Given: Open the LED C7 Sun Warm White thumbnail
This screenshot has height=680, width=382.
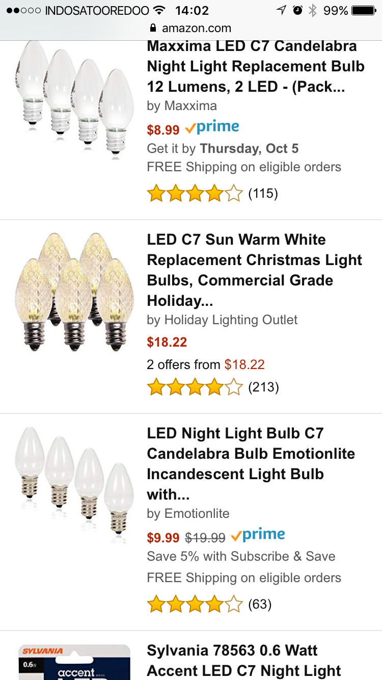Looking at the screenshot, I should coord(74,292).
